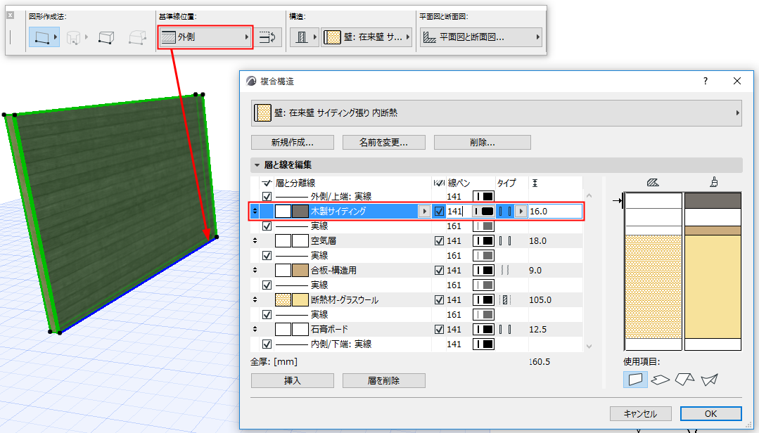Edit the 16.0 thickness field
Viewport: 759px width, 433px height.
[555, 212]
